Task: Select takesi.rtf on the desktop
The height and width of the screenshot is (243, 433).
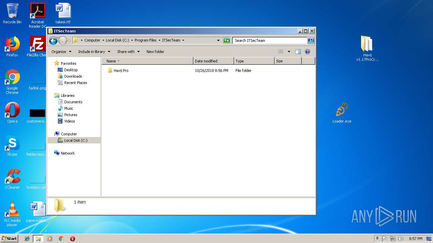Action: 63,13
